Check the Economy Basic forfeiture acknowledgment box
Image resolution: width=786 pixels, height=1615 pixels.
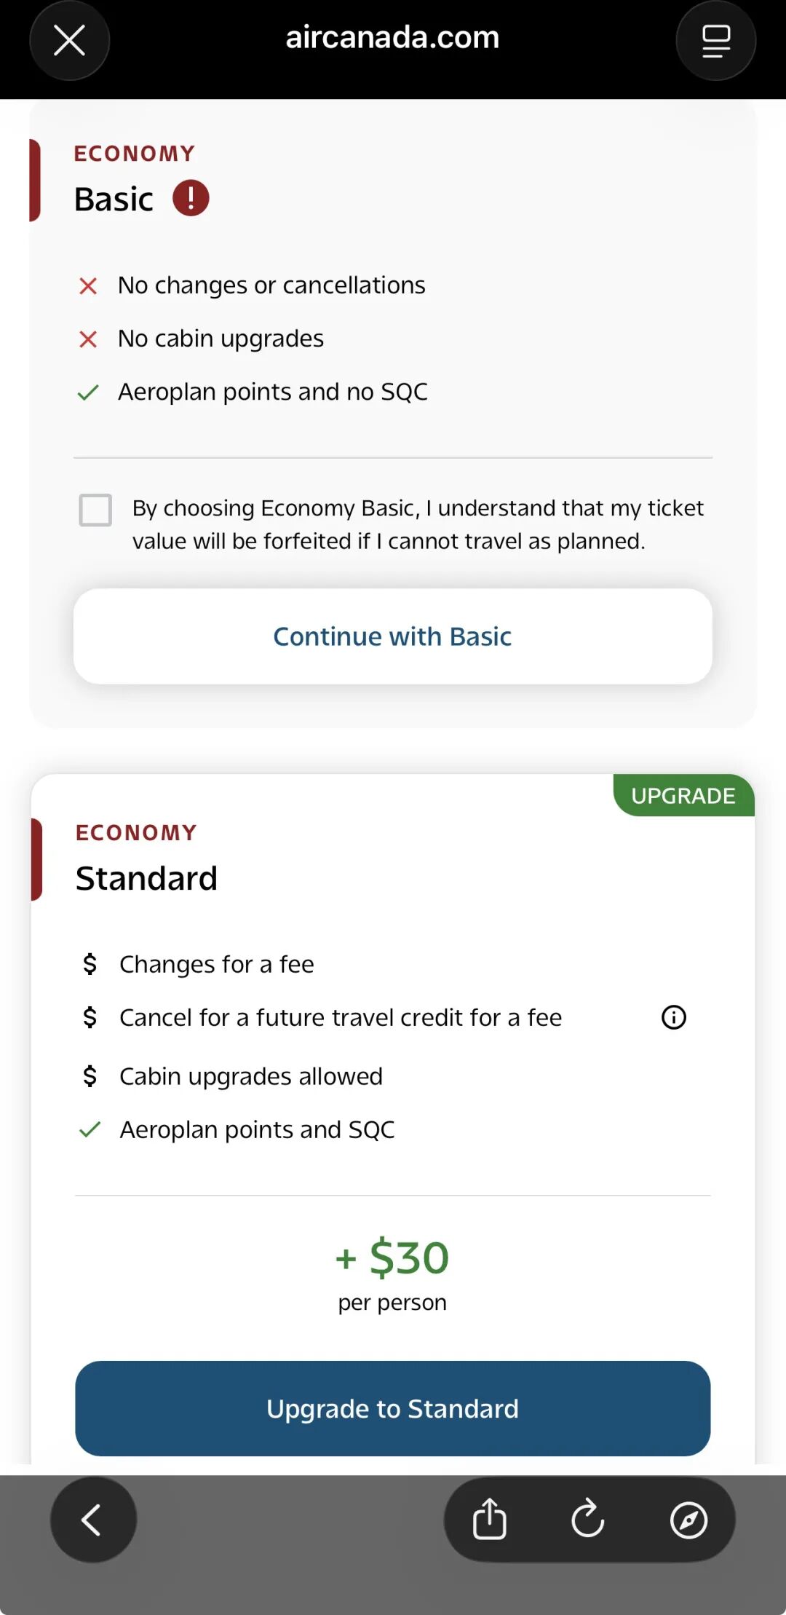(x=95, y=510)
